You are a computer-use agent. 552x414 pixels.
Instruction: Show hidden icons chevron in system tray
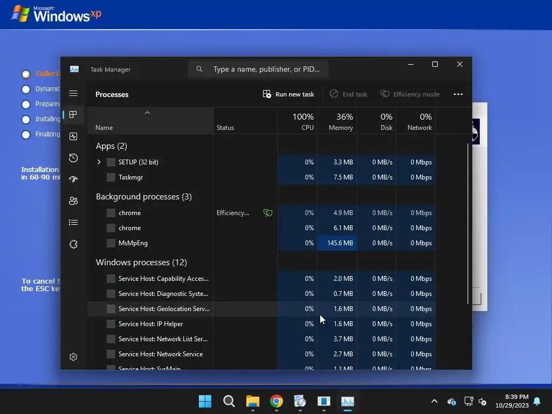click(x=434, y=401)
